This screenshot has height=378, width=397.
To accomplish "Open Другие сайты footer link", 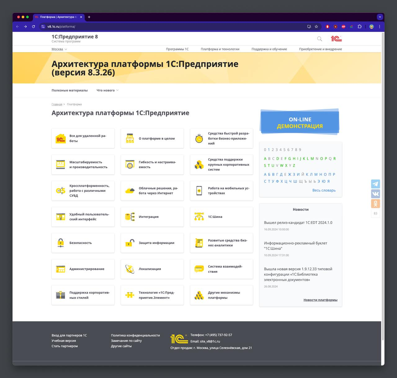I will tap(121, 346).
